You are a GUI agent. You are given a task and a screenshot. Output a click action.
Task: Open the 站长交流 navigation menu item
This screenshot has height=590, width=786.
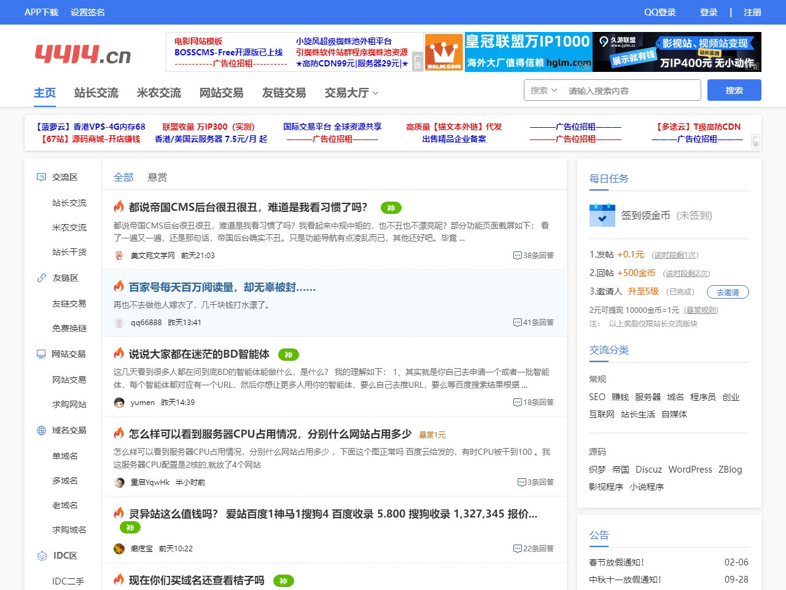click(96, 93)
